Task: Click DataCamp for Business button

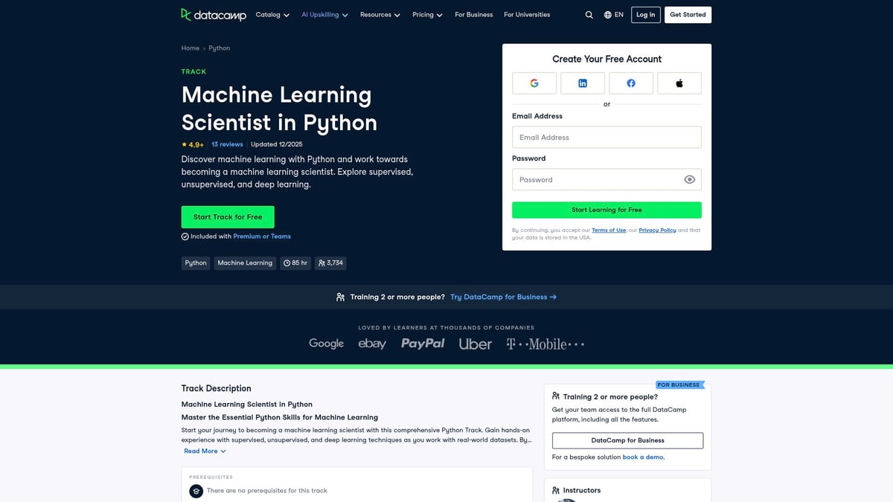Action: pyautogui.click(x=627, y=440)
